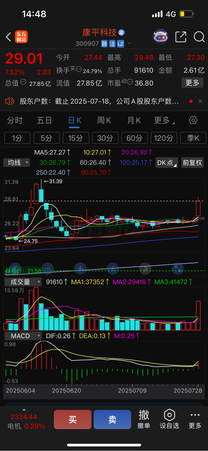Tap the MA1:37352 volume label
Screen dimensions: 208x451
pyautogui.click(x=90, y=282)
